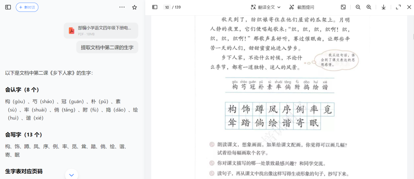414x179 pixels.
Task: Open the 翻译全文 translate dropdown
Action: tap(266, 7)
